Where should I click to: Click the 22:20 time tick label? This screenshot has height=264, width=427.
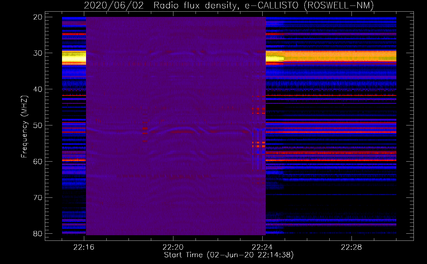(x=173, y=247)
